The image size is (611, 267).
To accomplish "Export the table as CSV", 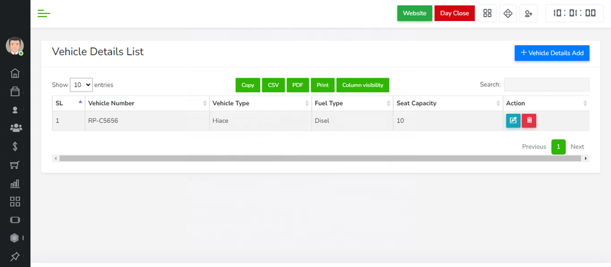I will pyautogui.click(x=274, y=85).
